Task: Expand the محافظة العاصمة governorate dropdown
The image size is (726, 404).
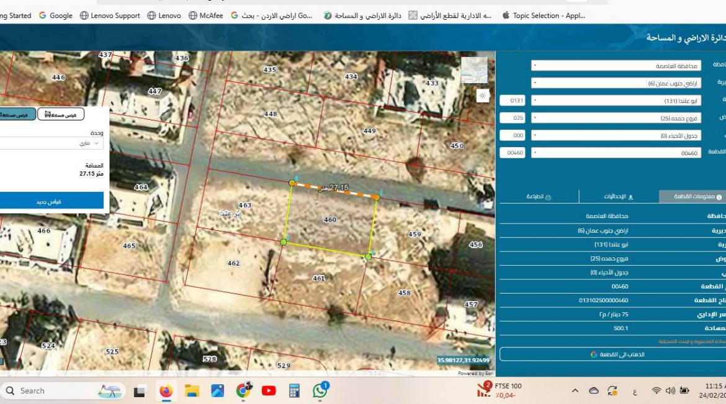Action: click(616, 66)
